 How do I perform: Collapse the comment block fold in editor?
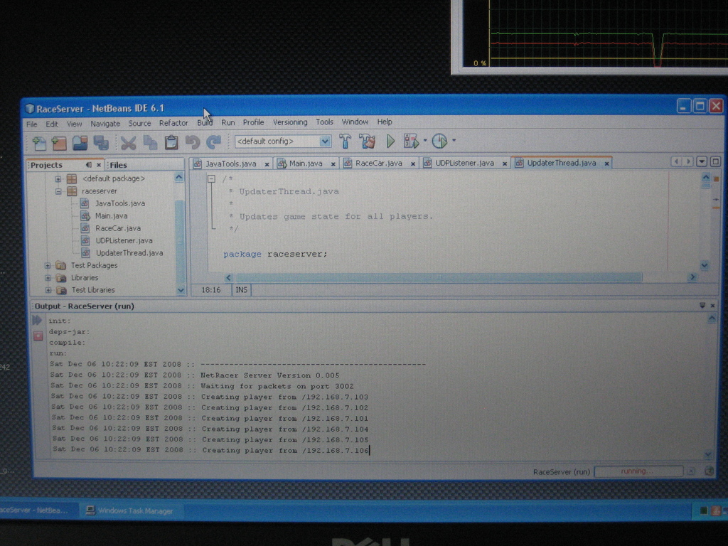[211, 179]
